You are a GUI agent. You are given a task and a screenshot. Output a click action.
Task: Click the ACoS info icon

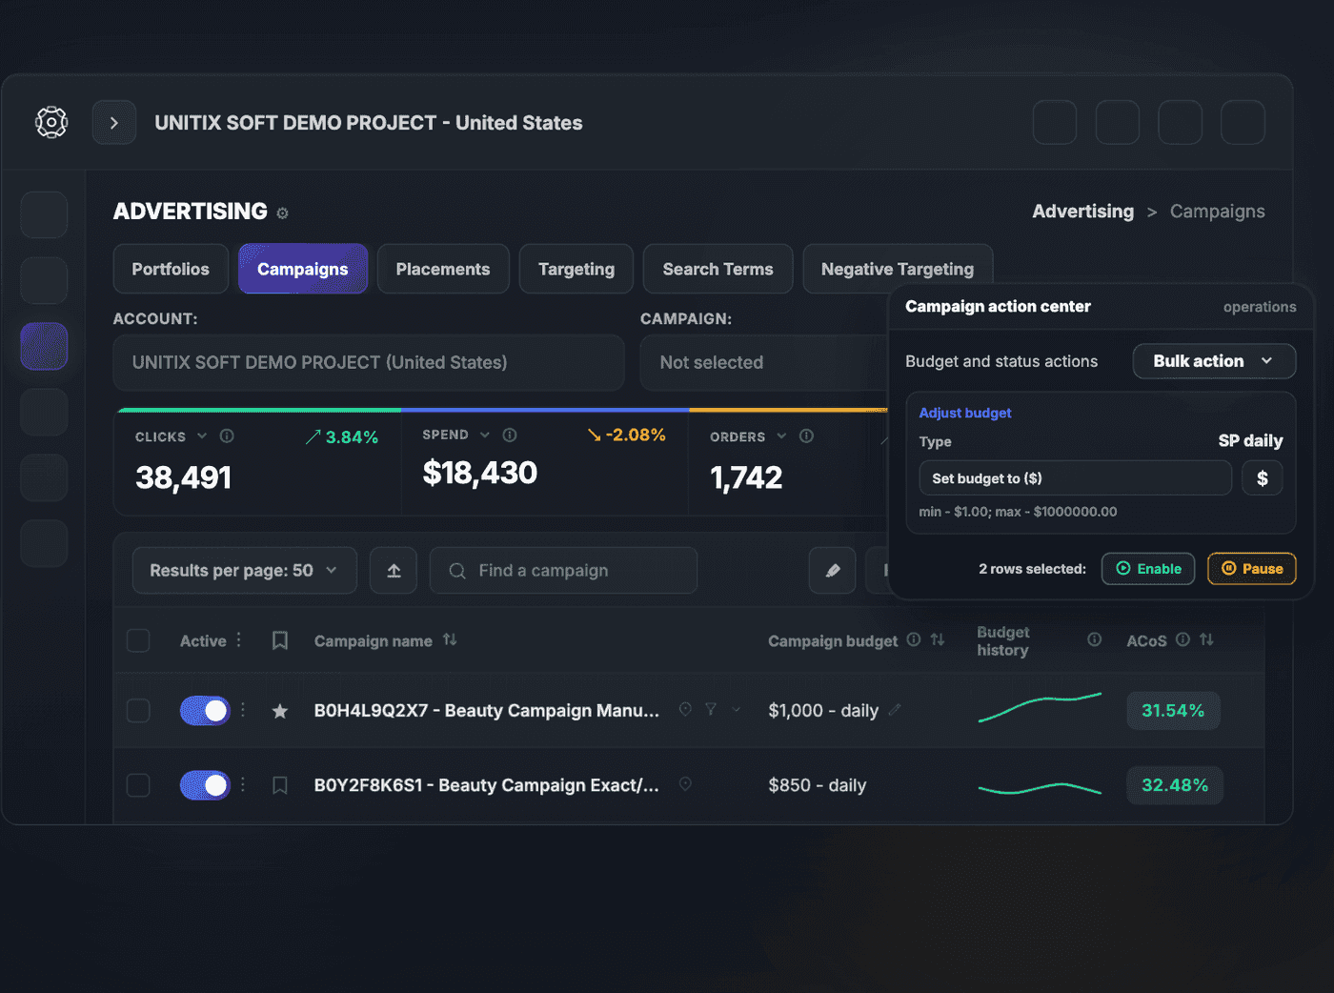1182,640
